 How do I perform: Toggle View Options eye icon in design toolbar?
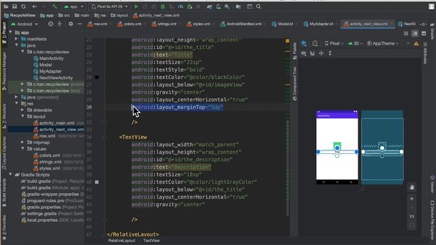tap(304, 53)
